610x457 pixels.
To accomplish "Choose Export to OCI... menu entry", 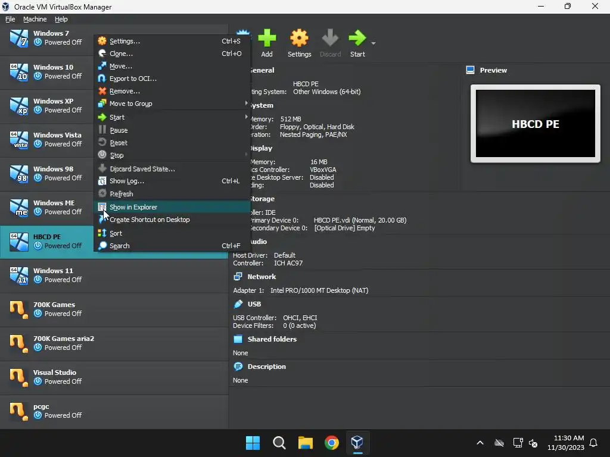I will click(171, 79).
